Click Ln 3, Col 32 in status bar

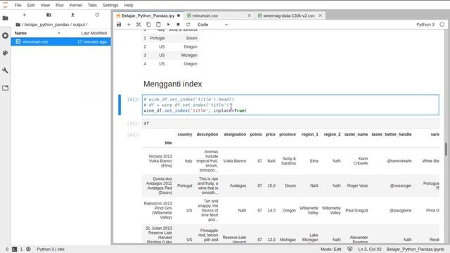coord(370,249)
